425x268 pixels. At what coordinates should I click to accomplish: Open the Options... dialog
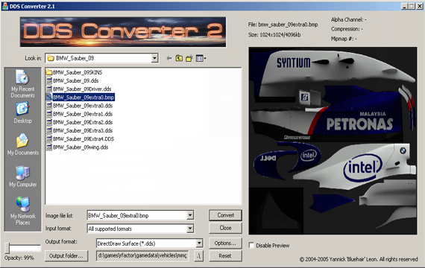225,243
